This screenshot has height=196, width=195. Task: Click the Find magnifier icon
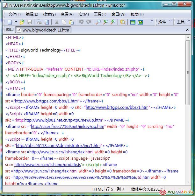coord(98,22)
